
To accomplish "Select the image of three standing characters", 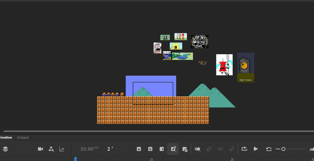I will [181, 37].
